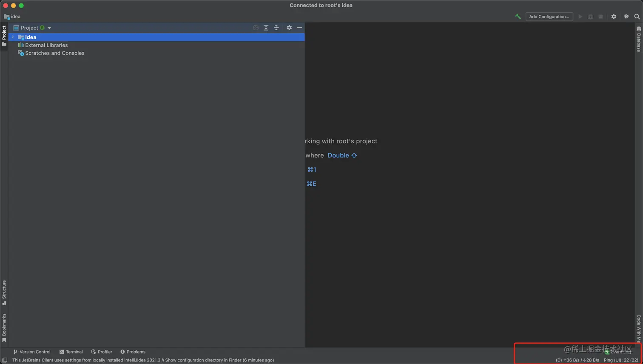This screenshot has height=364, width=643.
Task: Expand the idea project tree node
Action: [13, 37]
